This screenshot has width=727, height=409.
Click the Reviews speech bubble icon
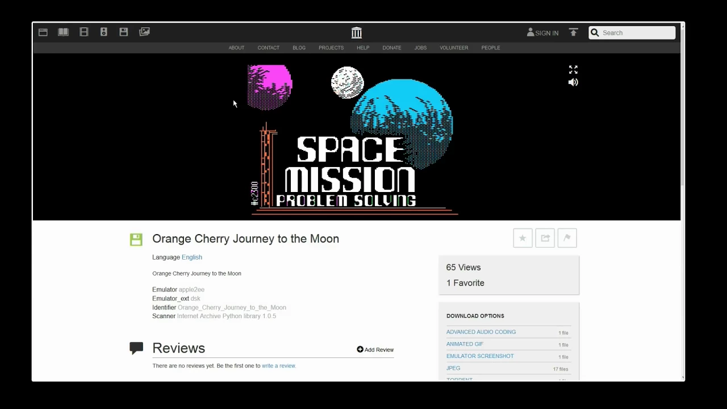pyautogui.click(x=136, y=348)
